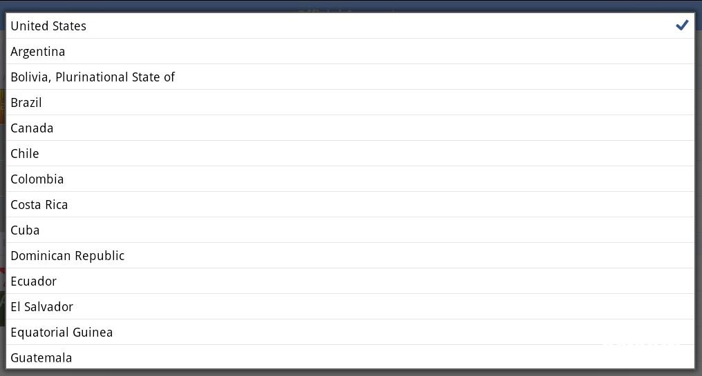This screenshot has width=702, height=376.
Task: Select Bolivia, Plurinational State of
Action: (93, 77)
